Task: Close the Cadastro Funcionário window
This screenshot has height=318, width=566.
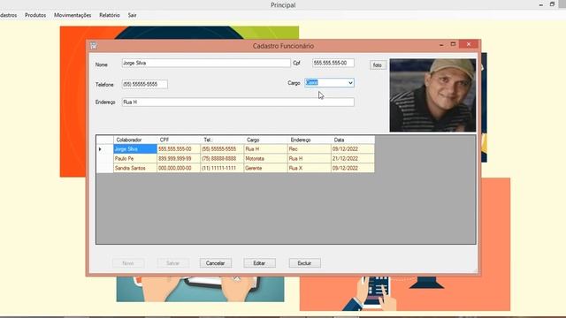Action: point(469,44)
